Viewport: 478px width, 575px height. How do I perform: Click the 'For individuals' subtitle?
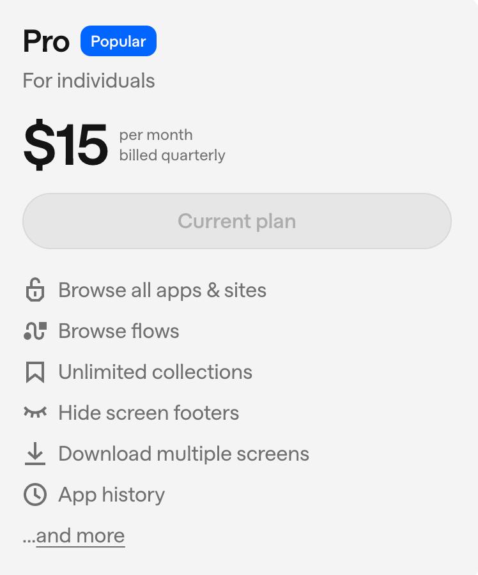(89, 80)
